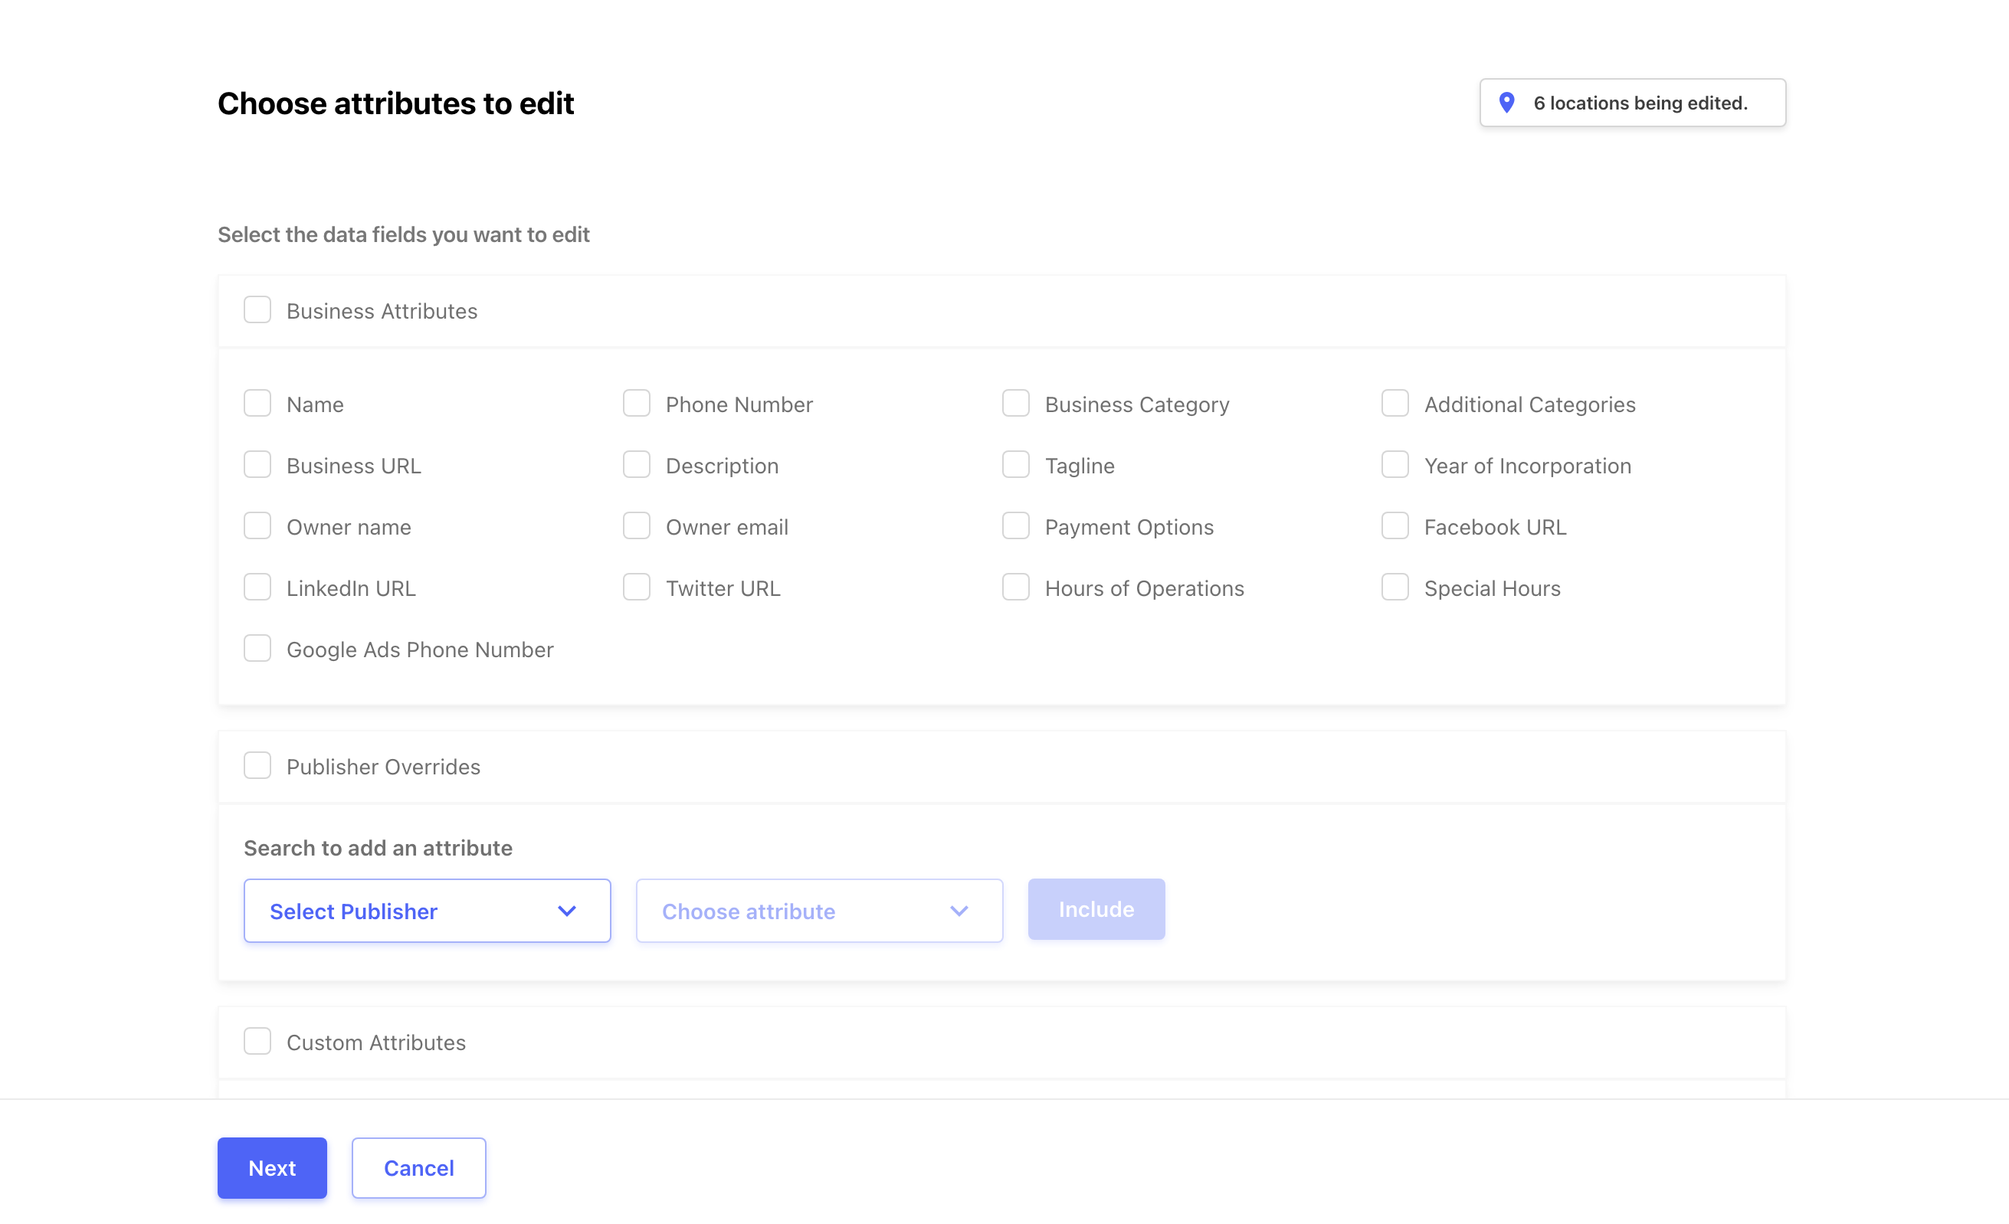Cancel the attribute editing
Screen dimensions: 2009x1224
419,1168
